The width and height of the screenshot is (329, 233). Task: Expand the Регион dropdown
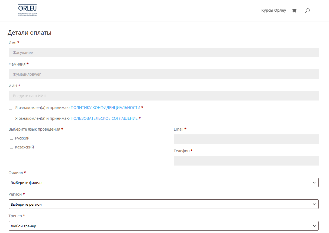click(x=163, y=204)
